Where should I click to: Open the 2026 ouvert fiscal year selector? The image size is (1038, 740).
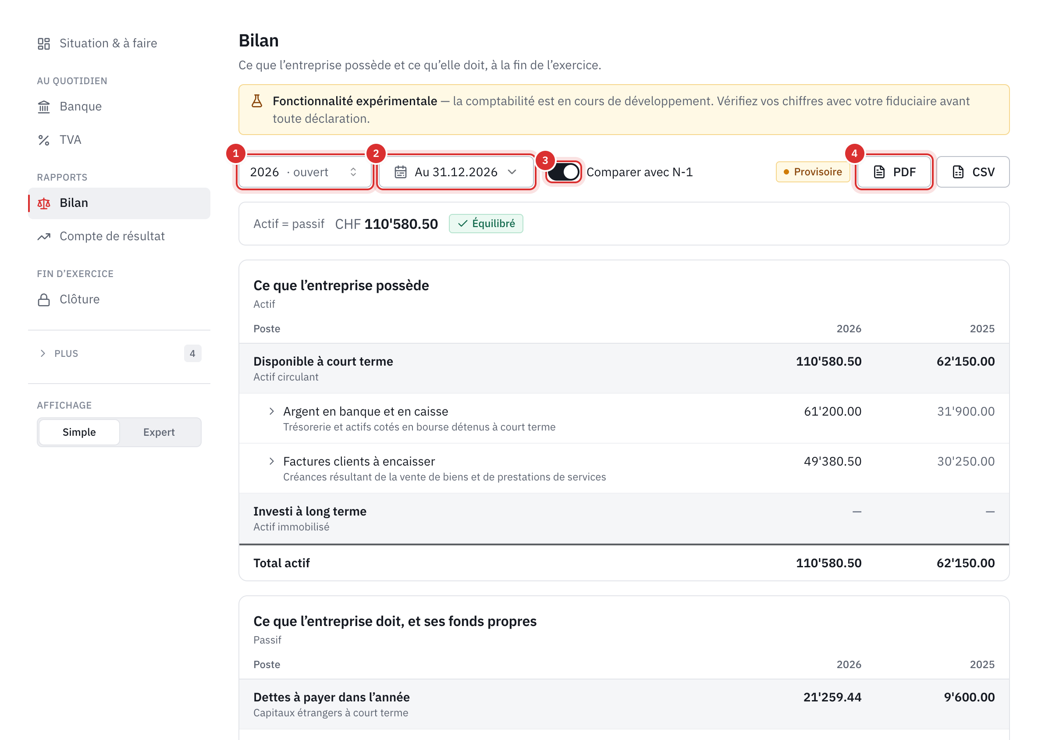click(305, 172)
